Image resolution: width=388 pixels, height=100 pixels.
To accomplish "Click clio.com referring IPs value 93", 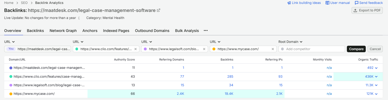I will [x=280, y=77].
